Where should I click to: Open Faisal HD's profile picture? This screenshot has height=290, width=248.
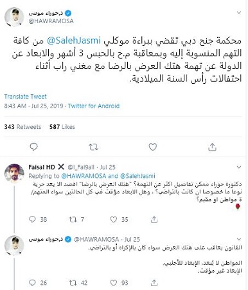14,173
